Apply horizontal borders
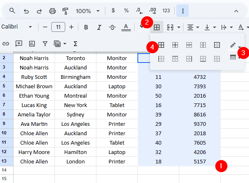Image resolution: width=249 pixels, height=183 pixels. 189,45
